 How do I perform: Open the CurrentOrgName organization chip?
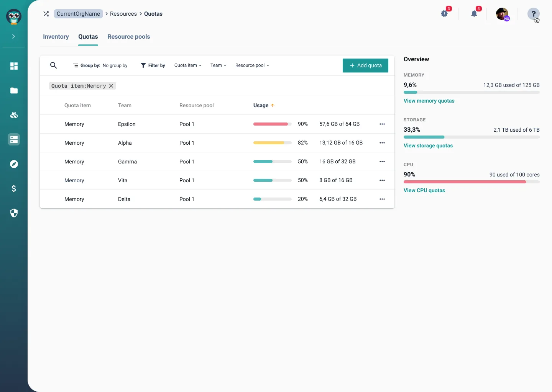[x=78, y=14]
